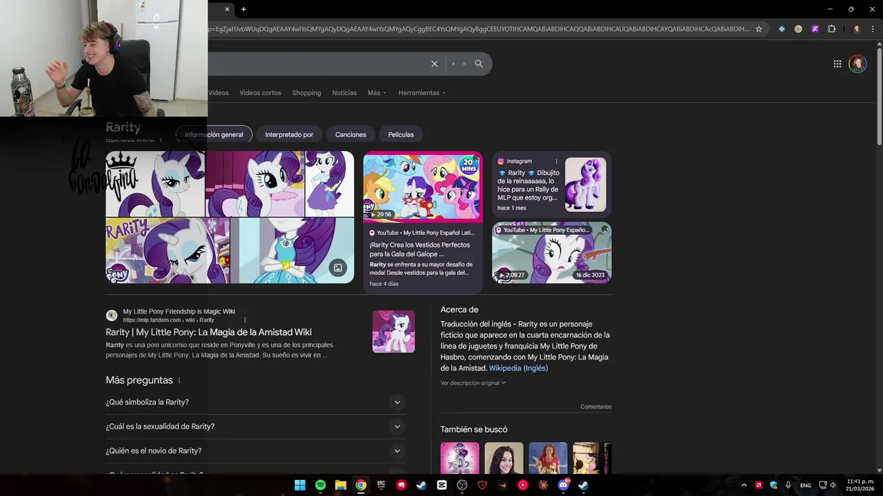883x496 pixels.
Task: Select the Información general chip
Action: [214, 134]
